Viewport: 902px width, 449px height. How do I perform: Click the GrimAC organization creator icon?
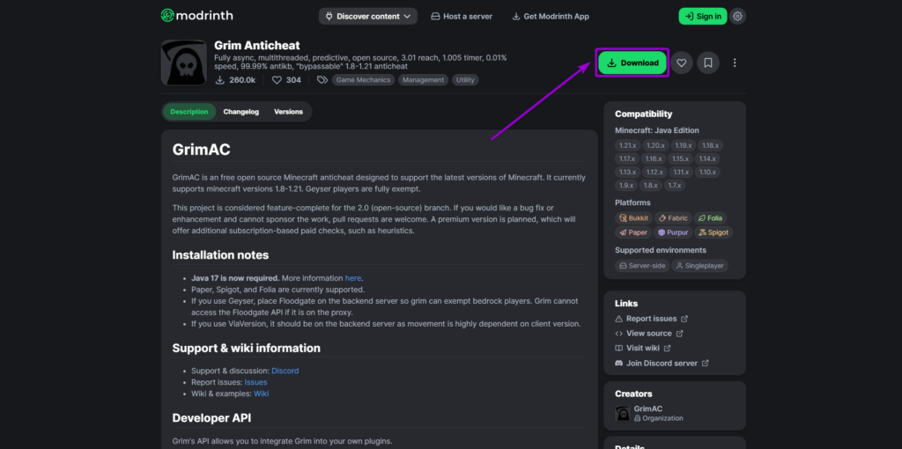click(622, 413)
